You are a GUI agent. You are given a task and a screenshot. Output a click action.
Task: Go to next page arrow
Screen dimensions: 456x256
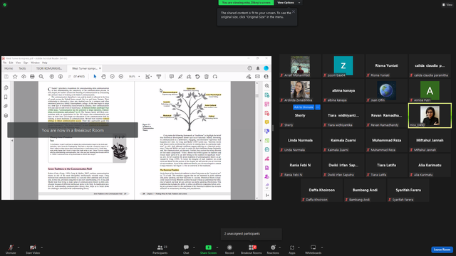coord(61,77)
